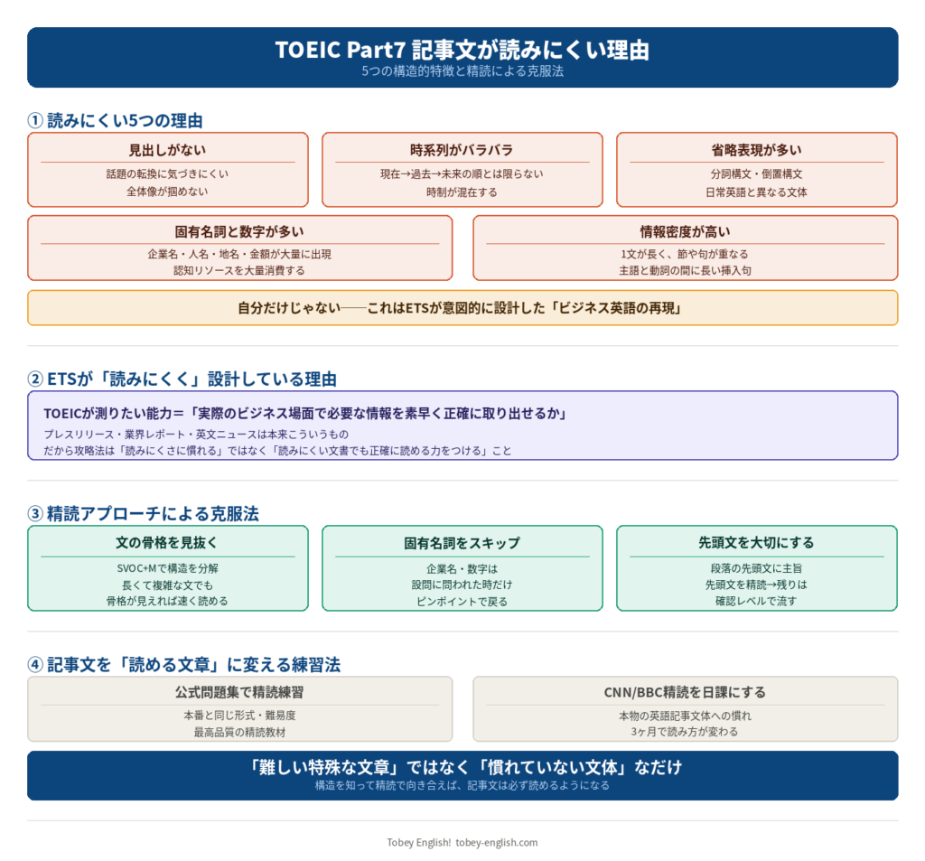
Task: Click text '本物の英語記事文体への慣れ'
Action: pos(685,716)
